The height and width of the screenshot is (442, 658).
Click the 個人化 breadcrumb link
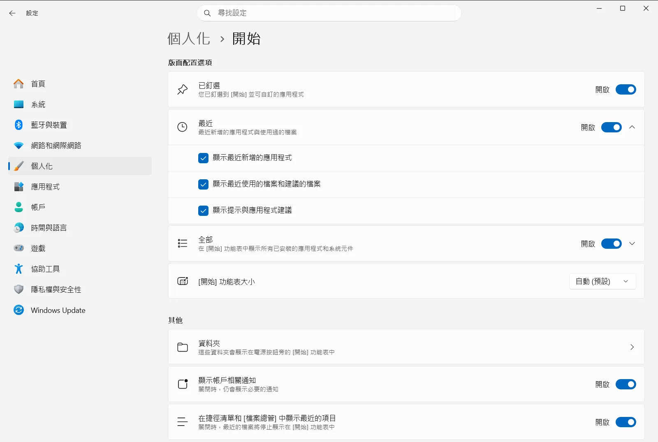point(189,39)
